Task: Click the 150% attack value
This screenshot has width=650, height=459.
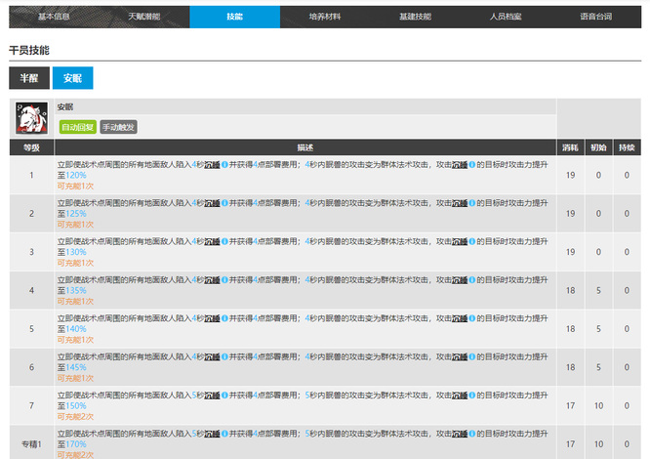Action: coord(76,406)
